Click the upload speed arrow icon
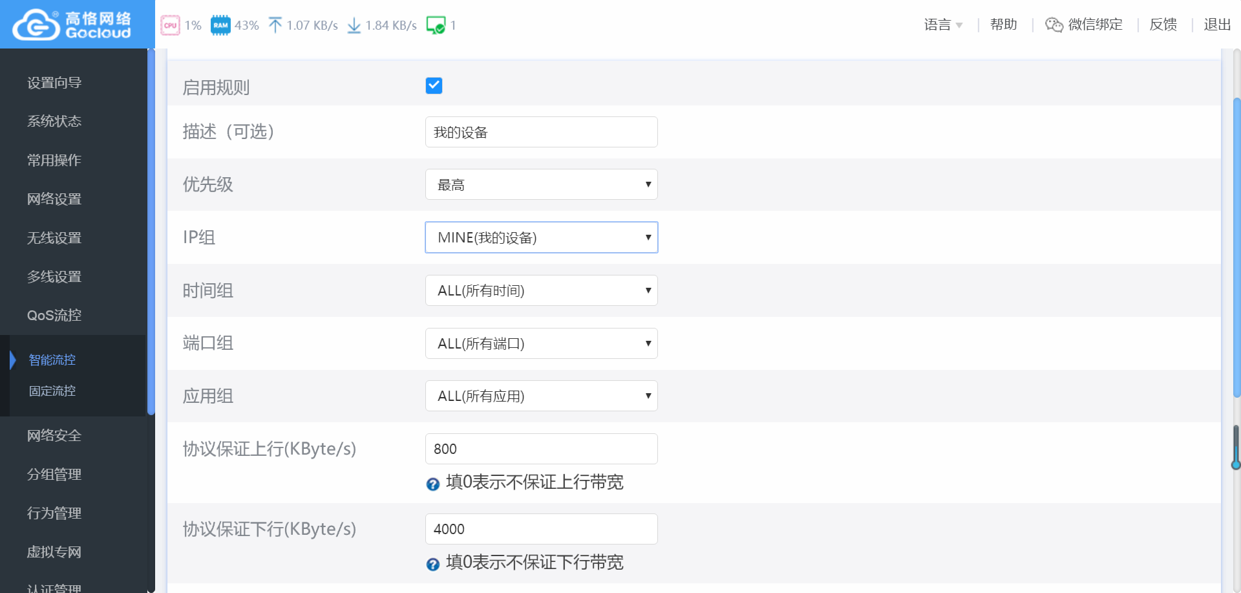1241x593 pixels. coord(275,25)
